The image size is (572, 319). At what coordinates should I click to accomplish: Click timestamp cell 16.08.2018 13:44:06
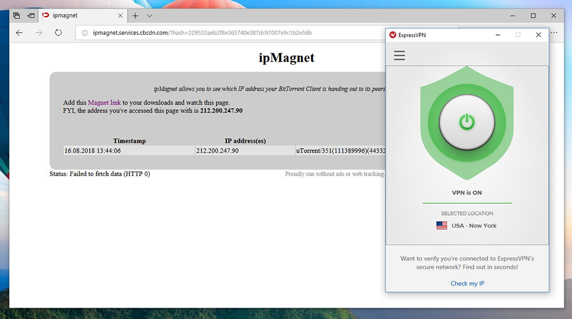[129, 150]
